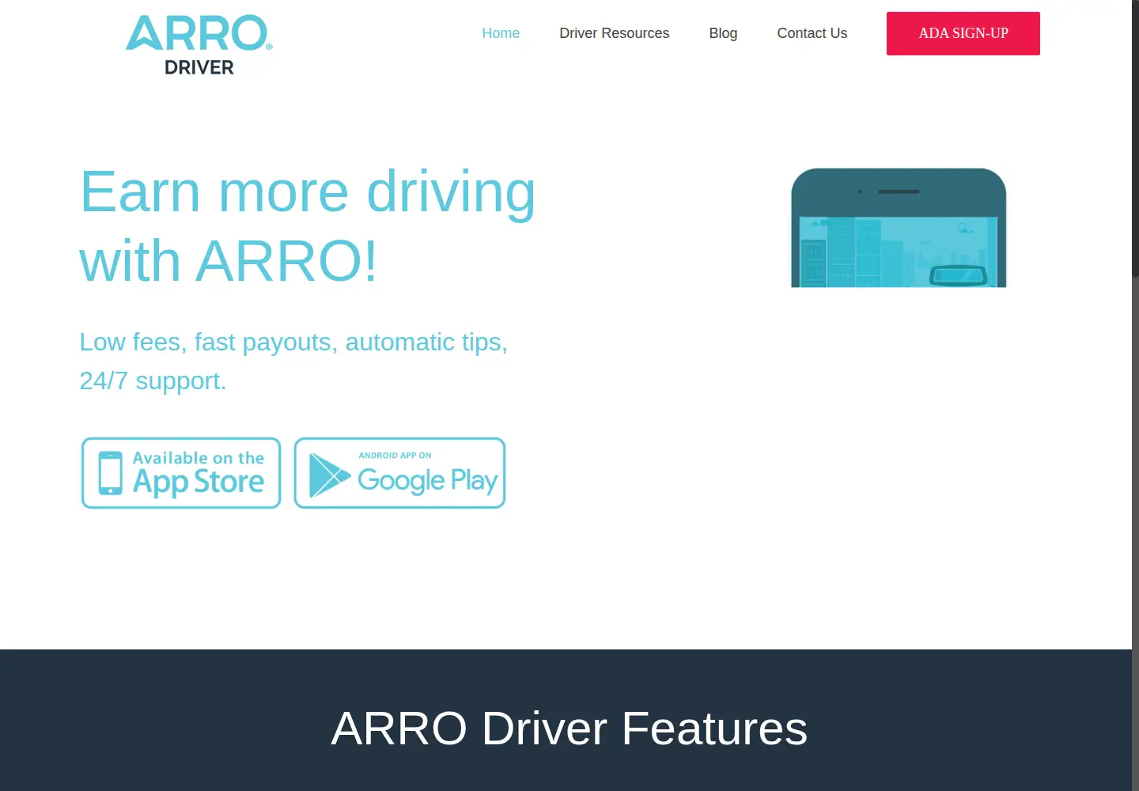Click the phone illustration image
This screenshot has width=1139, height=791.
tap(899, 228)
